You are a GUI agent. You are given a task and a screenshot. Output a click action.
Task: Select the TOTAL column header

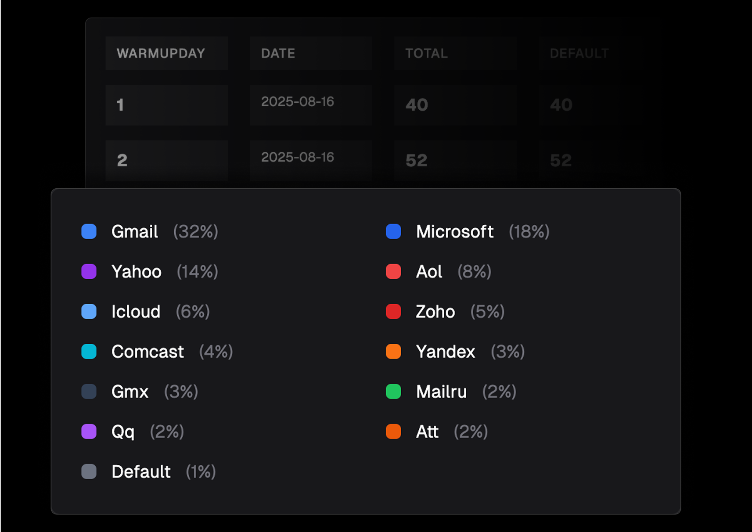pos(456,53)
